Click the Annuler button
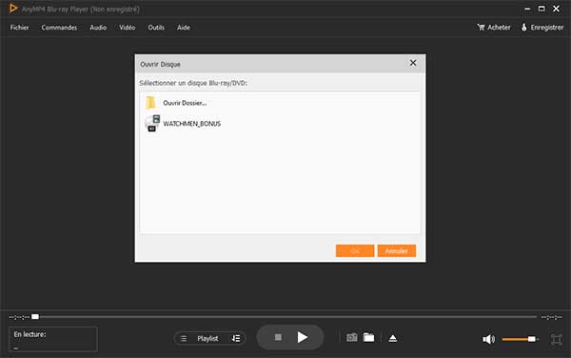The image size is (571, 358). [397, 250]
